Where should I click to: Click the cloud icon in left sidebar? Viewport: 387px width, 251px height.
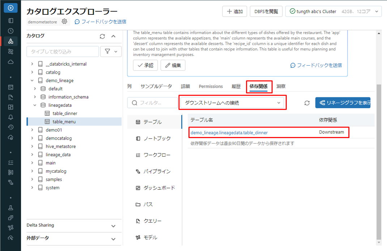10,62
